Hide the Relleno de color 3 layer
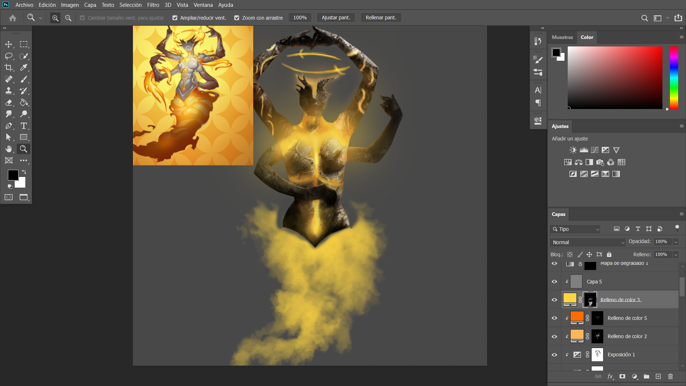 coord(555,300)
